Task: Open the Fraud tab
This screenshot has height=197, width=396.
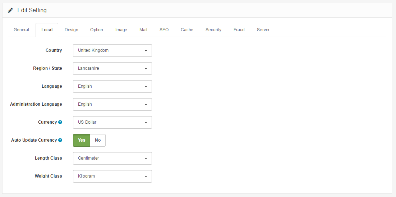Action: point(239,30)
